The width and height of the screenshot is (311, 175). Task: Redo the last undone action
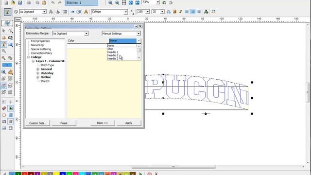(59, 2)
